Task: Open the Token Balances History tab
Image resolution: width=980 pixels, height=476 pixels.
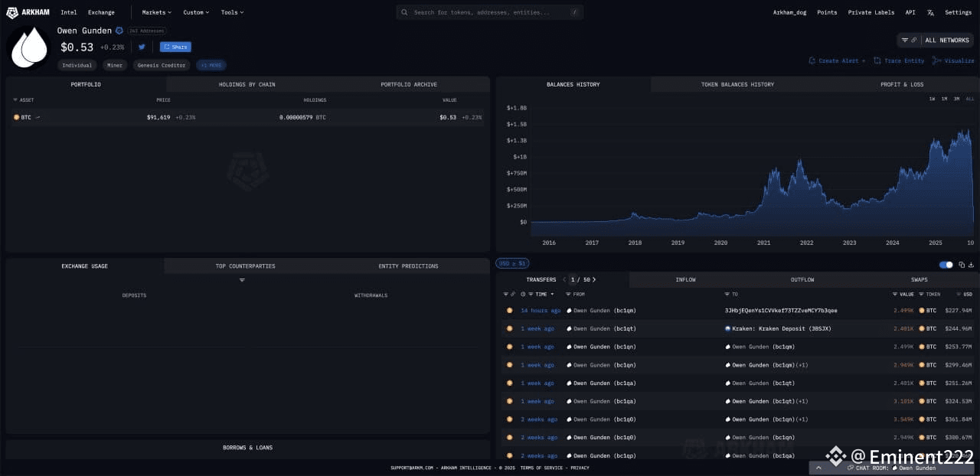Action: click(x=737, y=84)
